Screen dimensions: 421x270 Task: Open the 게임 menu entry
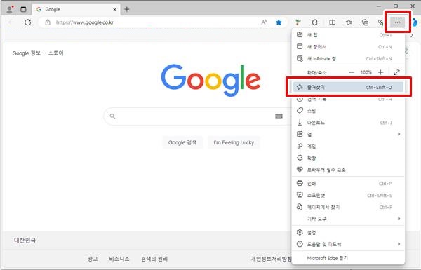click(348, 146)
